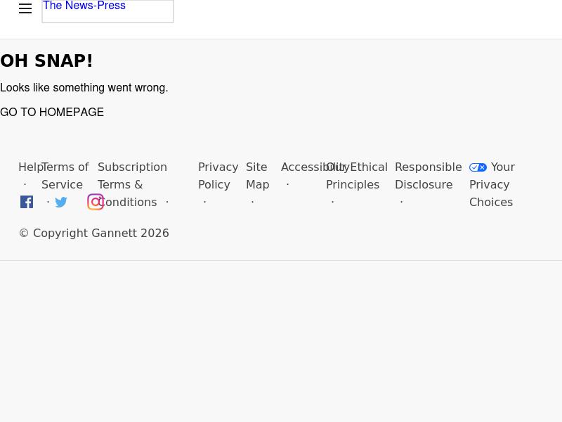Screen dimensions: 562x422
Task: View the Privacy Policy
Action: pyautogui.click(x=218, y=176)
